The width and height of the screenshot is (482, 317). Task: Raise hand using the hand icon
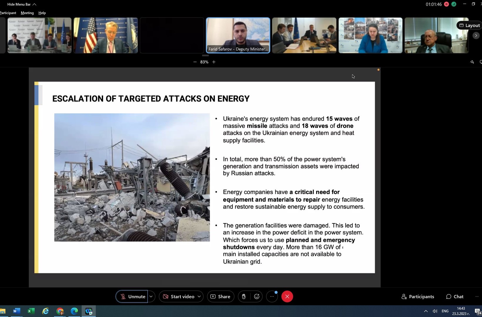tap(244, 296)
